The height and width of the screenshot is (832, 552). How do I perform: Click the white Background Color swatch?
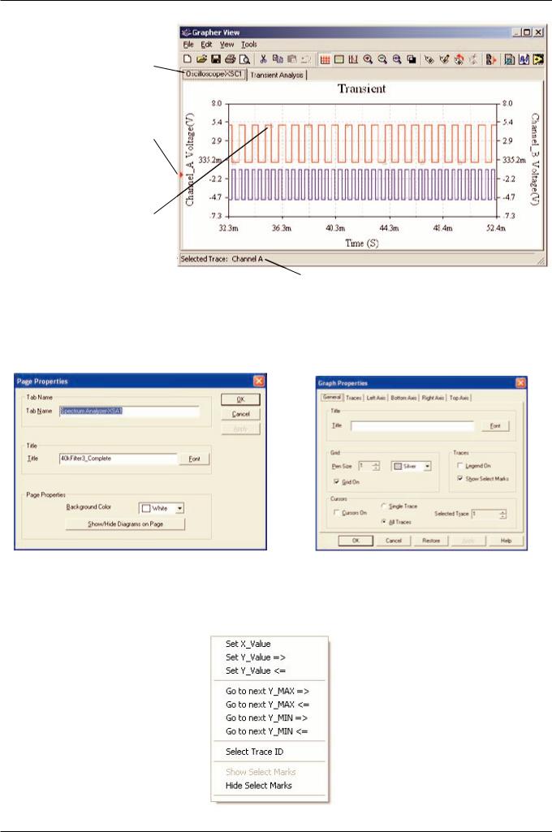146,508
